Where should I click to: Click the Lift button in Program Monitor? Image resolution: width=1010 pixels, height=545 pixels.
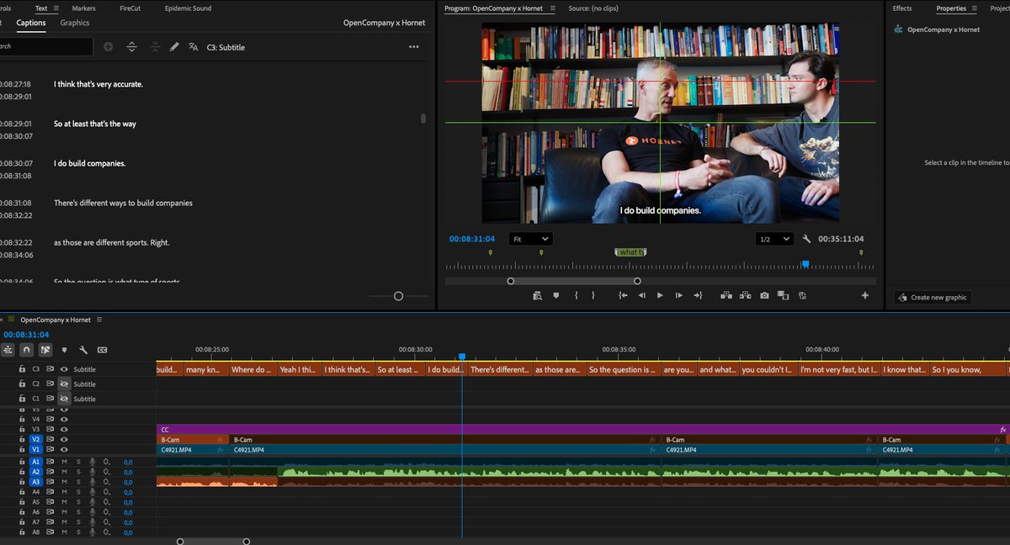coord(726,295)
